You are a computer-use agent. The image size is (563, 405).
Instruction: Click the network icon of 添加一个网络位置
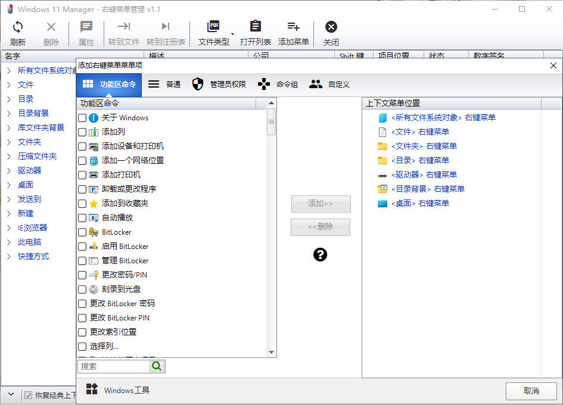point(94,161)
